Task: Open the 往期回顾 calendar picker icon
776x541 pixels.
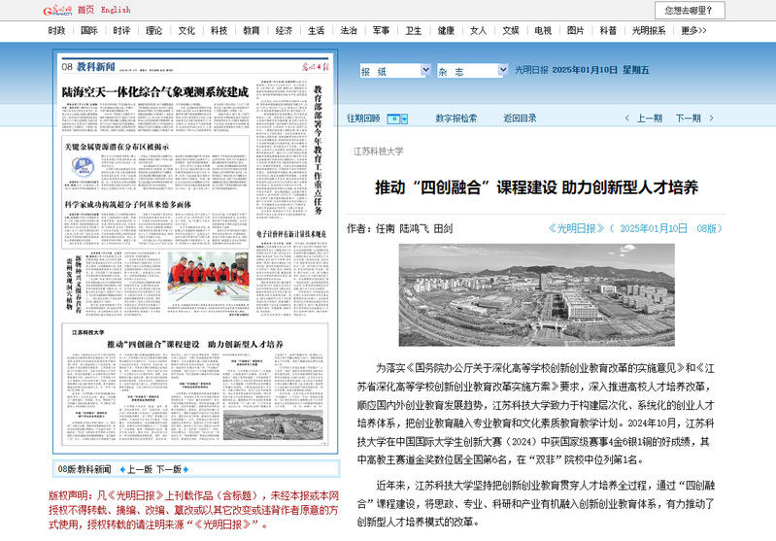Action: (396, 118)
